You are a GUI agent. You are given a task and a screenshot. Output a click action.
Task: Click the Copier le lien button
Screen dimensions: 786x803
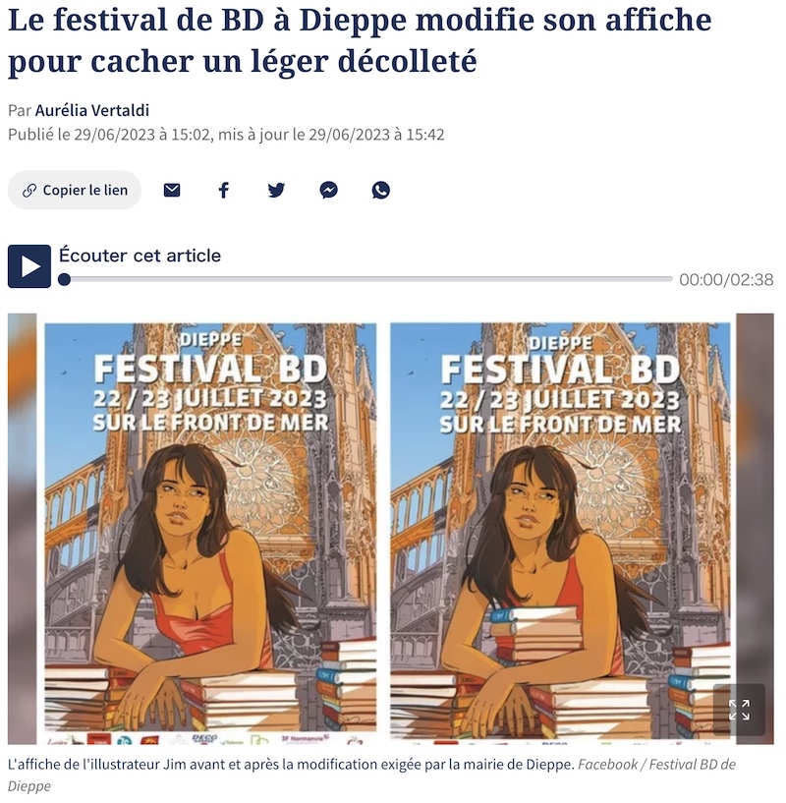[75, 191]
